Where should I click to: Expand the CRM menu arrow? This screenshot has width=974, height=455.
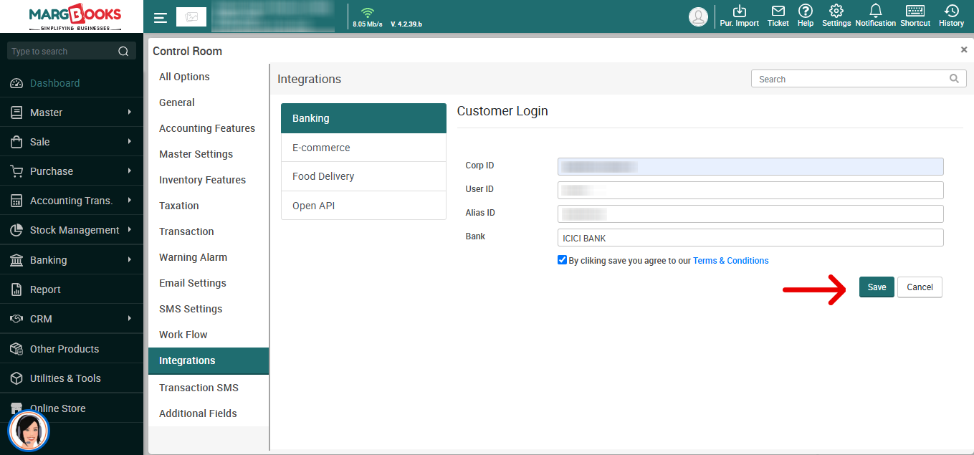(130, 318)
